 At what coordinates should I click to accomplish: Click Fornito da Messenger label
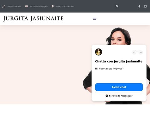click(121, 96)
